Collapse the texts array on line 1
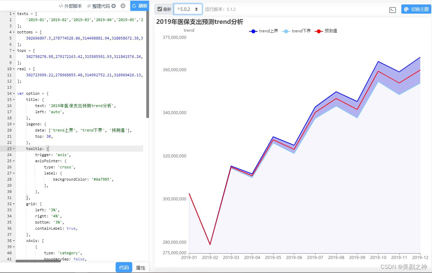 [14, 14]
